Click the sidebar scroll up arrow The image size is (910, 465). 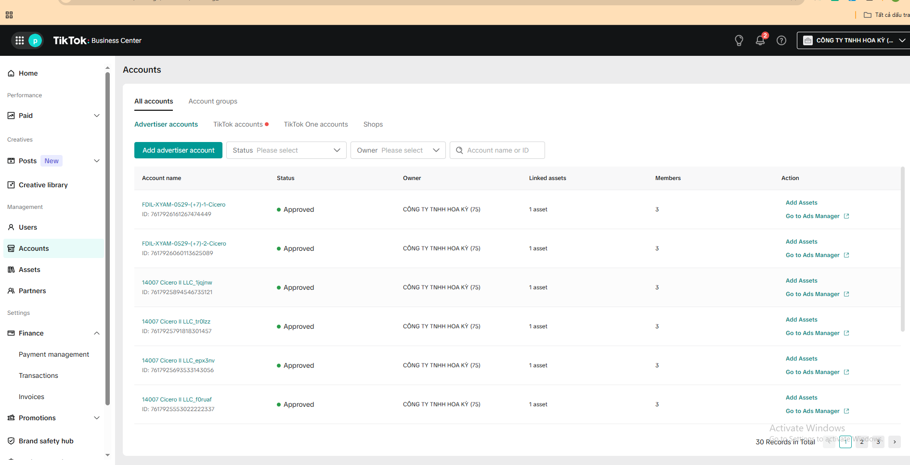click(x=107, y=68)
